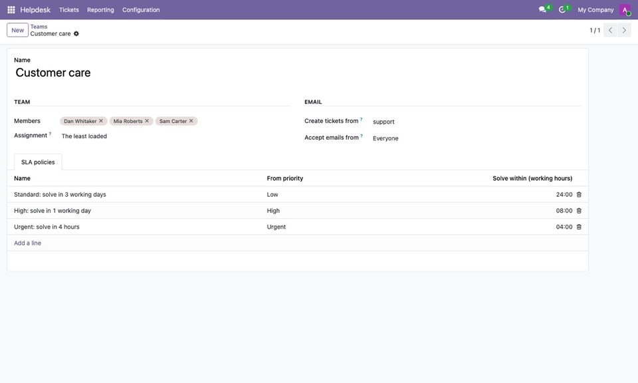This screenshot has height=383, width=638.
Task: Sort by Name column header
Action: (22, 178)
